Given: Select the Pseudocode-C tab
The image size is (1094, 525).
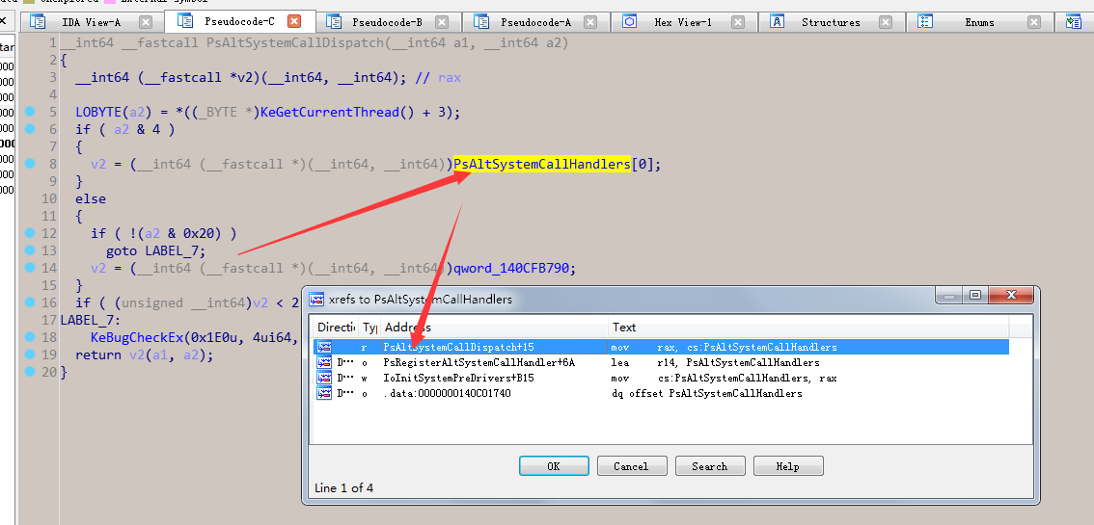Looking at the screenshot, I should 239,21.
